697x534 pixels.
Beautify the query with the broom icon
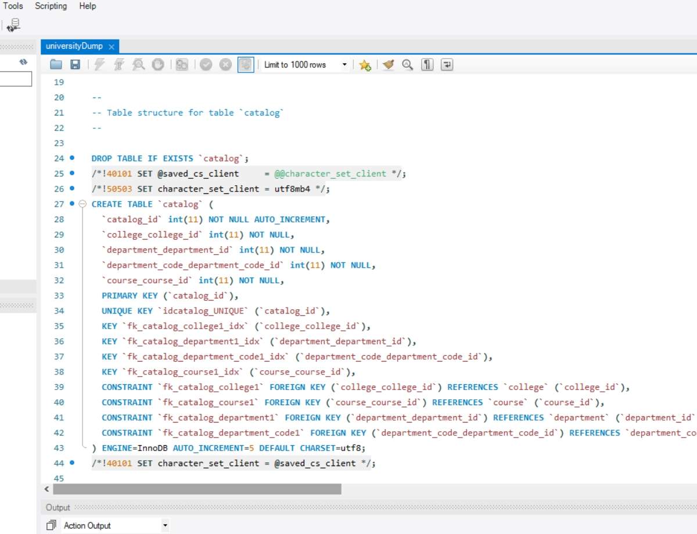[389, 65]
